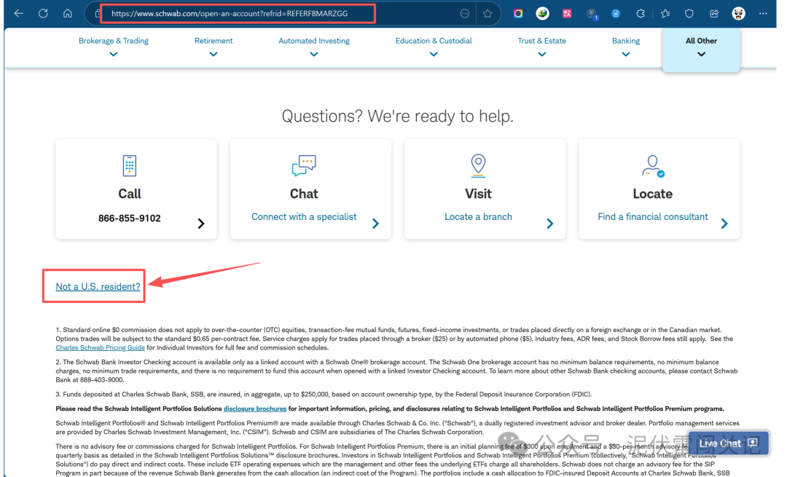Click the heading Questions? We're ready to help.

[398, 117]
